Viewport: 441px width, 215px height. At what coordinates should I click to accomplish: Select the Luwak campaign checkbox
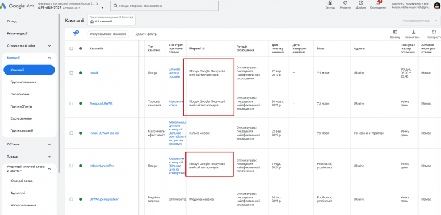click(71, 73)
